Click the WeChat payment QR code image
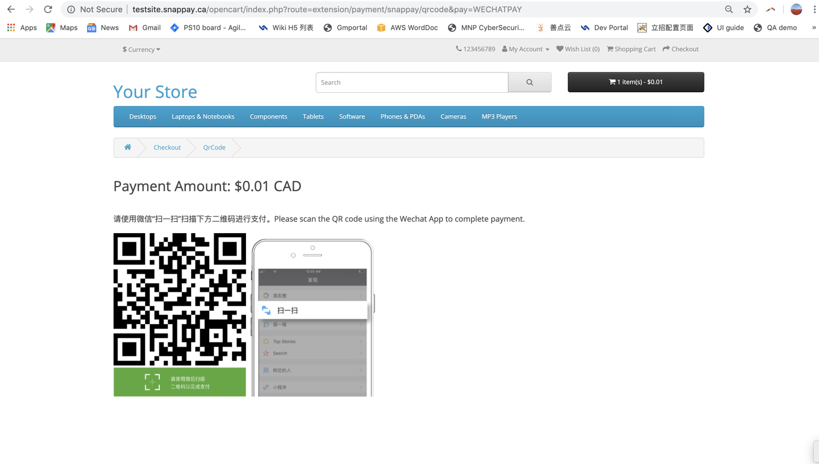 [180, 299]
